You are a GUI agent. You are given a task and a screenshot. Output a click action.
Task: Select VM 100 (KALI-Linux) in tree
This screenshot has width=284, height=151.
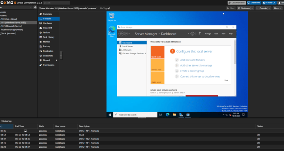point(9,19)
